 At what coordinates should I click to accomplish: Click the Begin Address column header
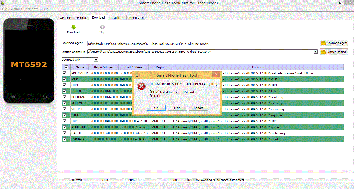tap(104, 67)
